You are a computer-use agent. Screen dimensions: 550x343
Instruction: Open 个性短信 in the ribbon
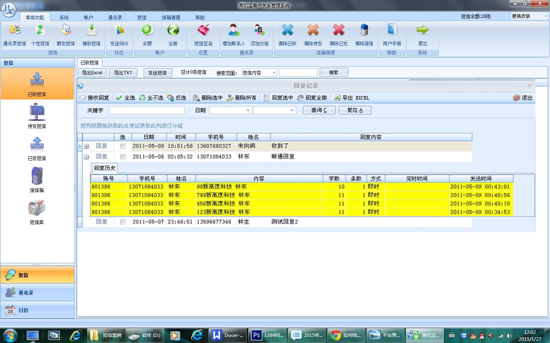coord(40,35)
